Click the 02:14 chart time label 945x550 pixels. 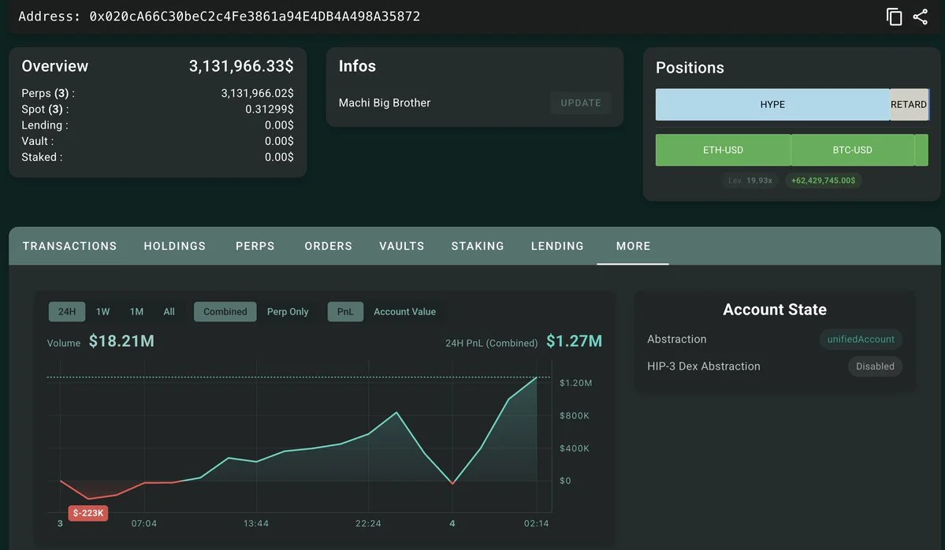[537, 523]
